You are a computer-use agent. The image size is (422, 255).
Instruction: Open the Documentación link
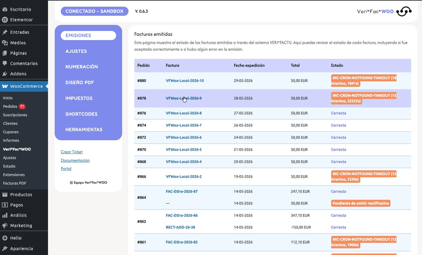(x=75, y=160)
